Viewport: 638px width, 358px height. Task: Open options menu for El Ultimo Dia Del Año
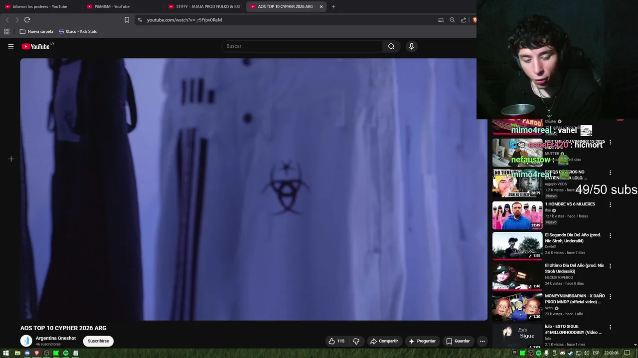610,266
